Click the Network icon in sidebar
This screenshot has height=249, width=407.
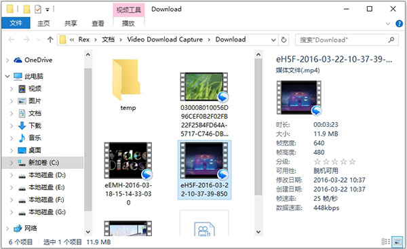18,228
